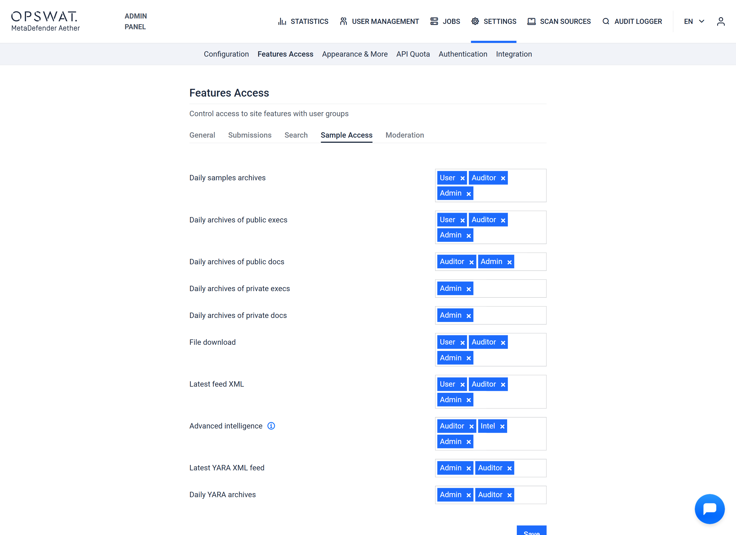Switch to the Moderation tab
This screenshot has width=736, height=535.
(404, 135)
